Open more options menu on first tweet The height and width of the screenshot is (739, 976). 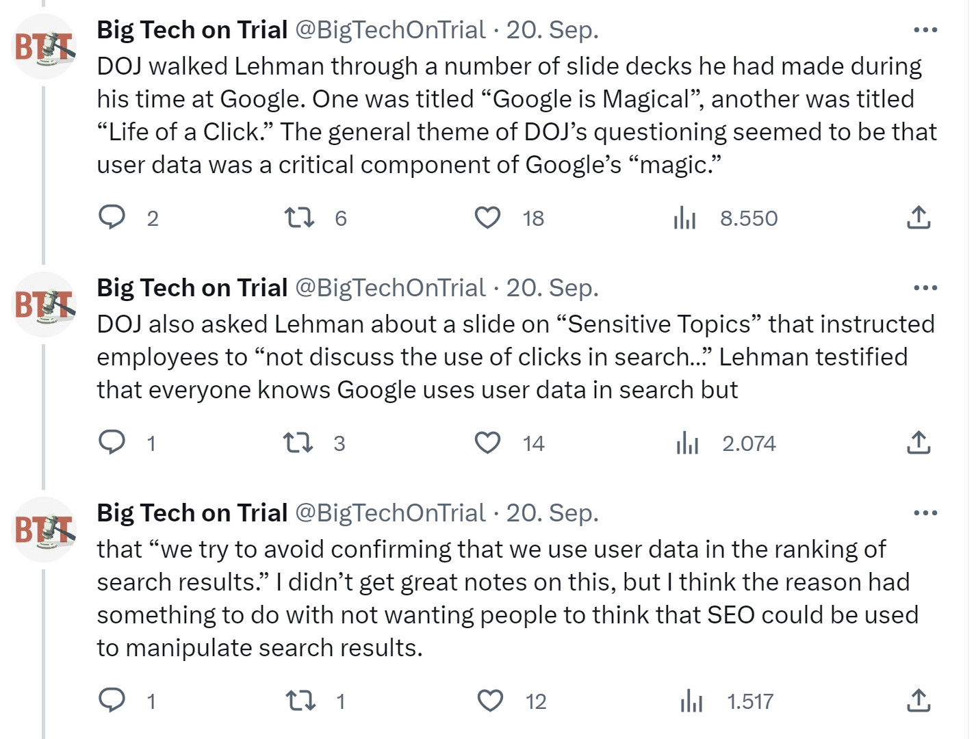[x=925, y=30]
